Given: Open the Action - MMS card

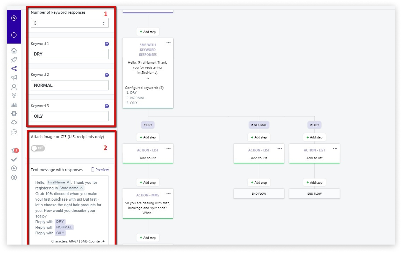Looking at the screenshot, I should point(148,204).
